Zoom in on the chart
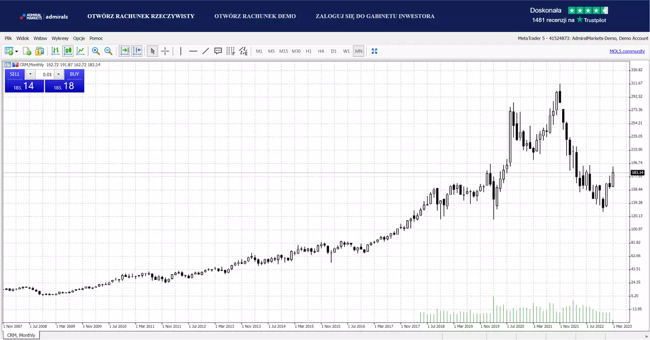650x340 pixels. click(95, 51)
